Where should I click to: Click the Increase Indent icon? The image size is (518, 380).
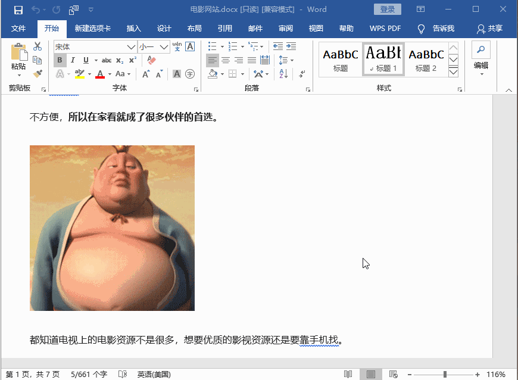click(291, 46)
